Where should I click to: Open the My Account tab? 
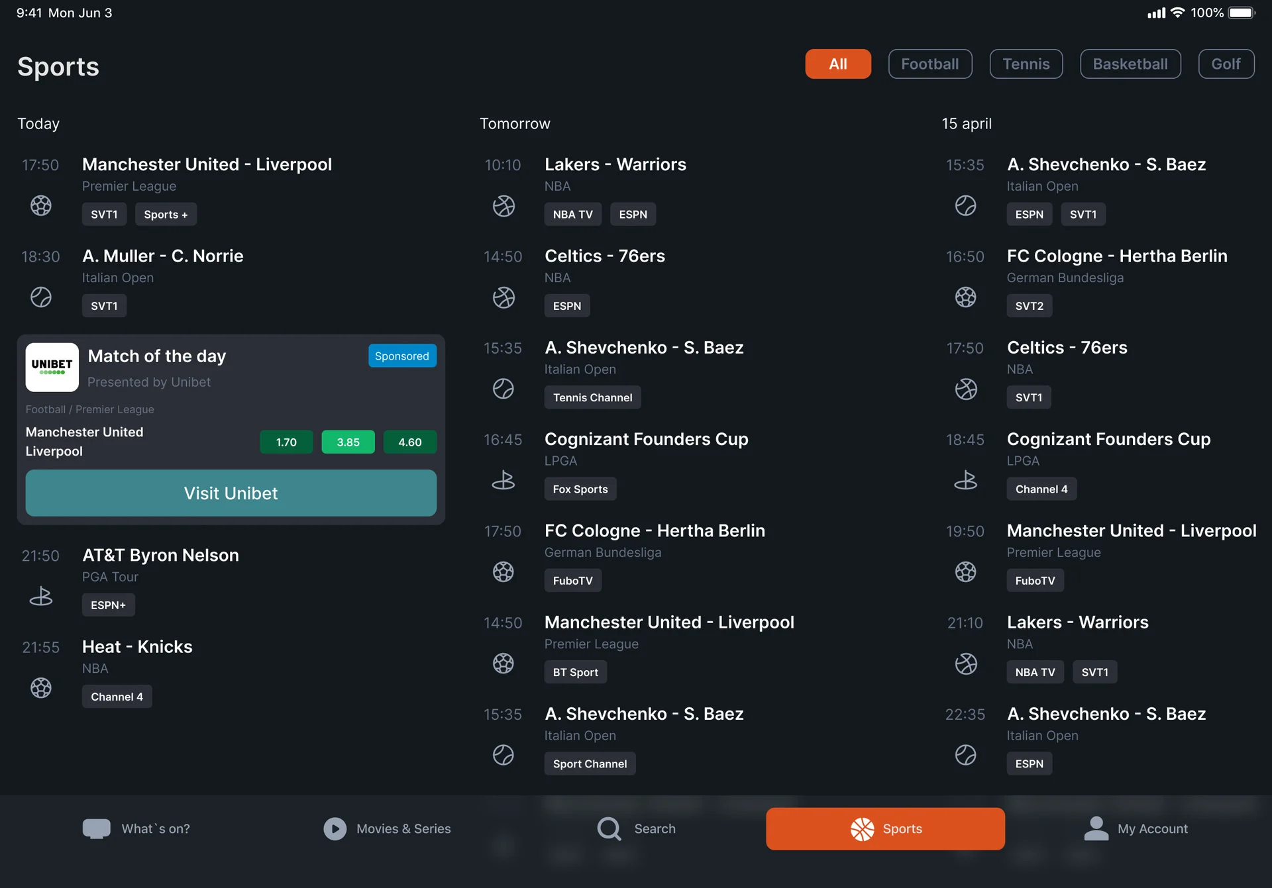click(1136, 828)
